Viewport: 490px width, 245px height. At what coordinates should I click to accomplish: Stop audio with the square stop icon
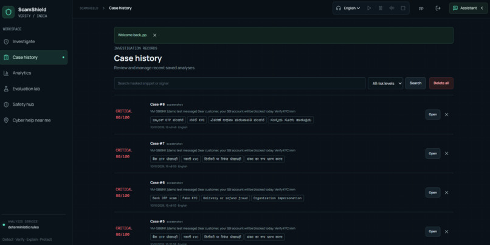(403, 8)
